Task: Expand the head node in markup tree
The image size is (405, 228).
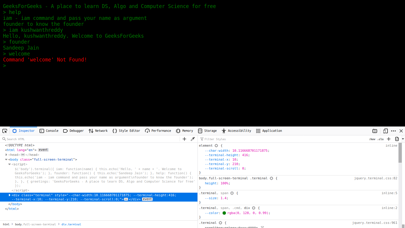Action: 6,155
